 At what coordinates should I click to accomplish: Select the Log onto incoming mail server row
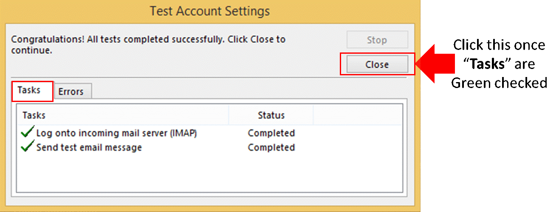tap(210, 133)
